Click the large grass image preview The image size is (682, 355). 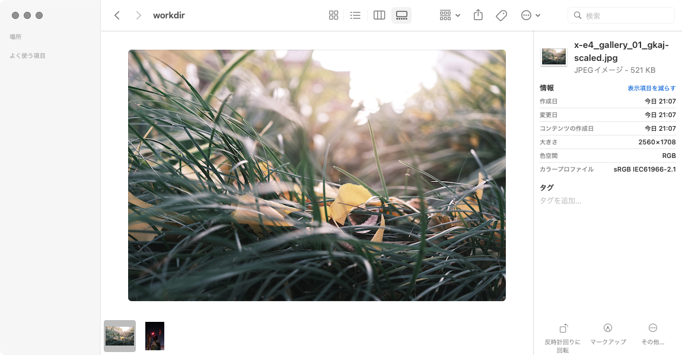pos(317,175)
